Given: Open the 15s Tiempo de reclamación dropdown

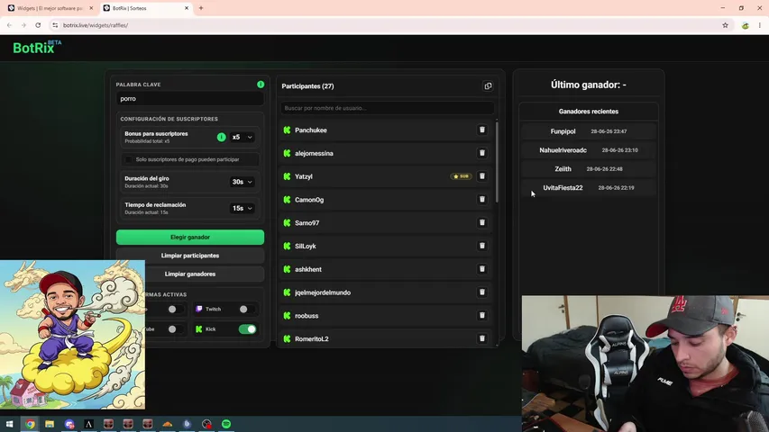Looking at the screenshot, I should click(243, 208).
